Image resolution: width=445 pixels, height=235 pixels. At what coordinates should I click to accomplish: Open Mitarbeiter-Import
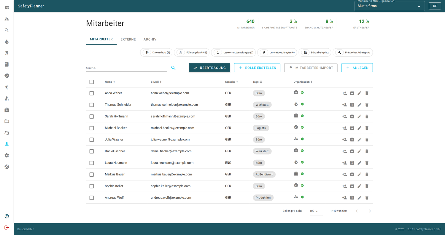tap(311, 68)
